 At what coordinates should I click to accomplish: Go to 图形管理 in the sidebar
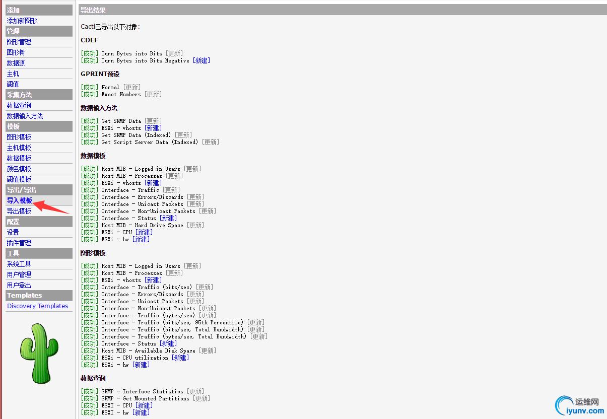(x=19, y=42)
